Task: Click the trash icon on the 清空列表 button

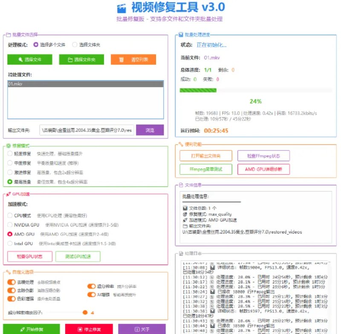Action: [122, 59]
